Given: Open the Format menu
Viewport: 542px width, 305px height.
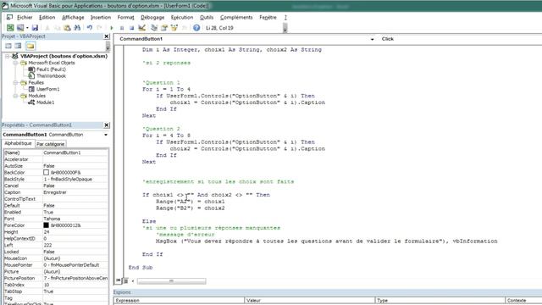Looking at the screenshot, I should pos(125,17).
